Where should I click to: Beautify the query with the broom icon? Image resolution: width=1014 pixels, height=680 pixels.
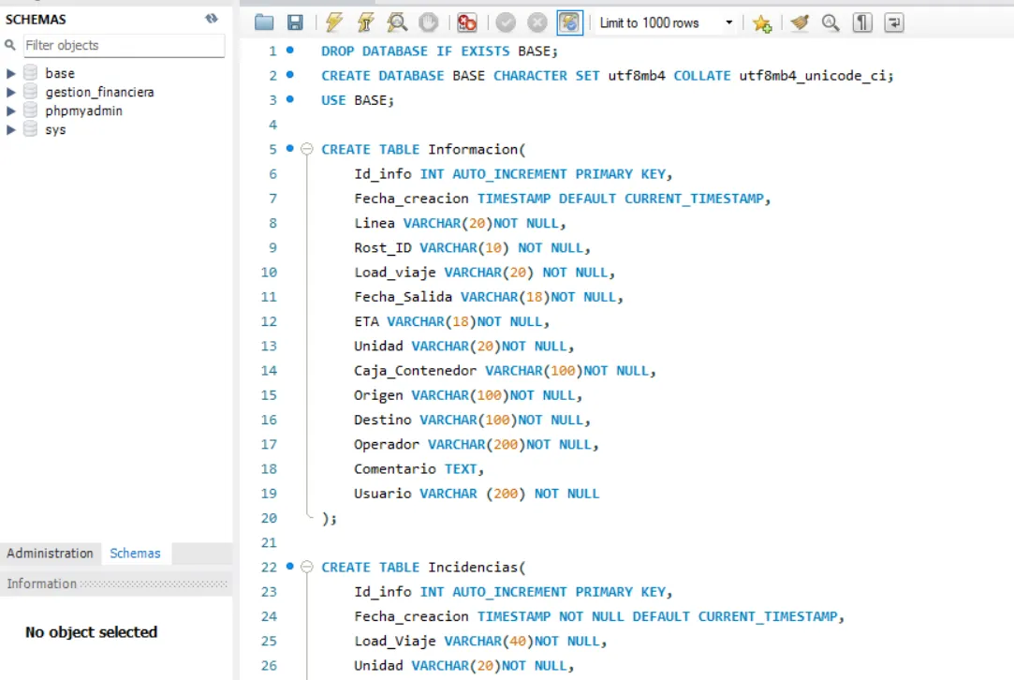pos(800,22)
